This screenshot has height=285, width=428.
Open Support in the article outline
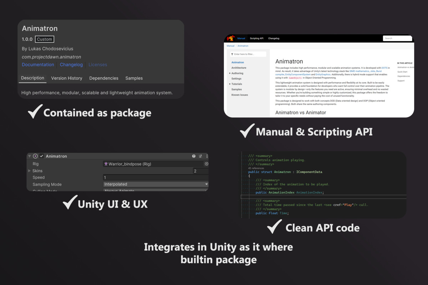[x=401, y=81]
